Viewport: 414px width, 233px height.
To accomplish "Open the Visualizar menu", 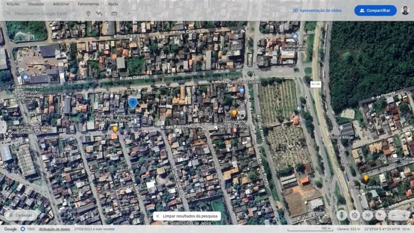I will tap(36, 4).
